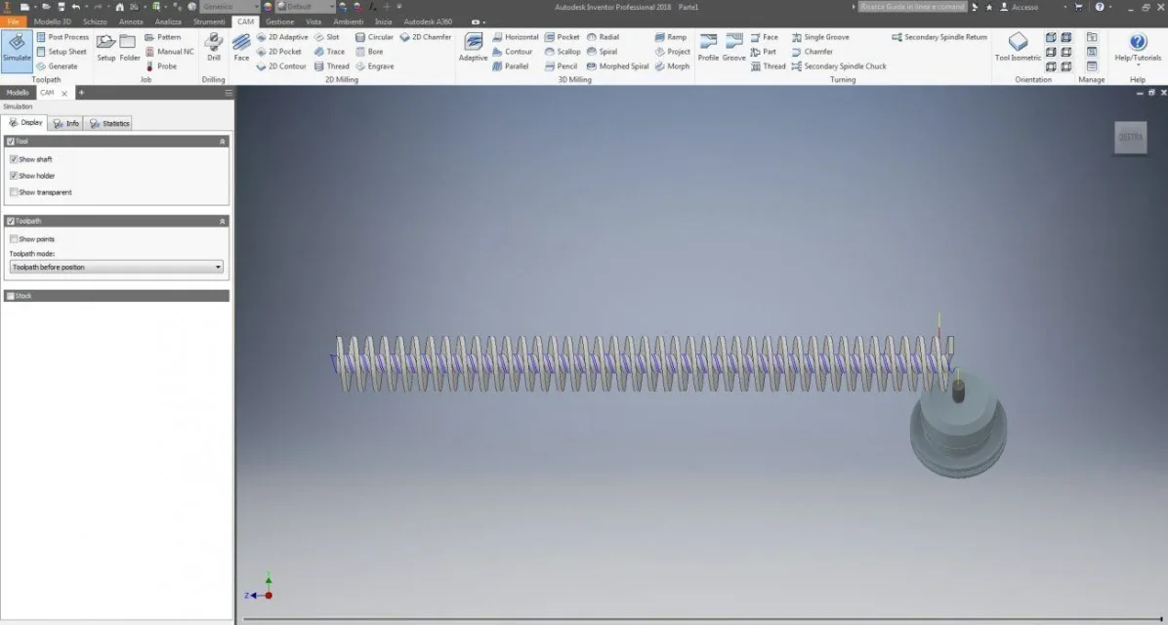The width and height of the screenshot is (1168, 625).
Task: Toggle the Show holder checkbox
Action: pos(14,176)
